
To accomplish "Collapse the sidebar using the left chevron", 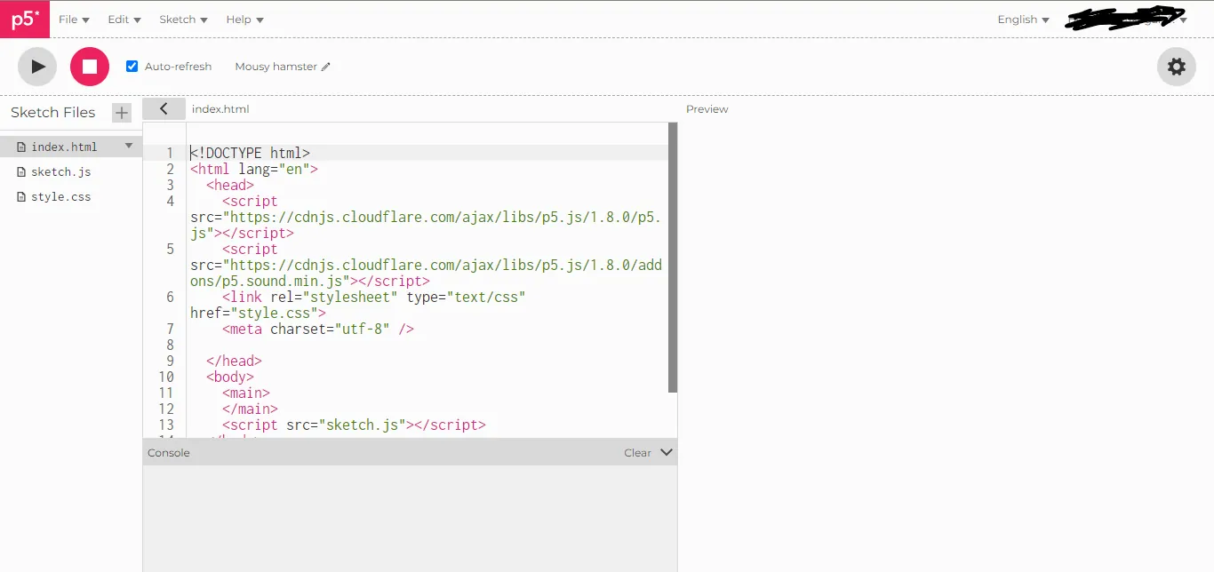I will pos(164,107).
